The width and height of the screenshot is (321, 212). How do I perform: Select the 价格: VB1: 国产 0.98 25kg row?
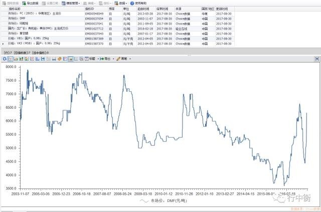[x=117, y=39]
